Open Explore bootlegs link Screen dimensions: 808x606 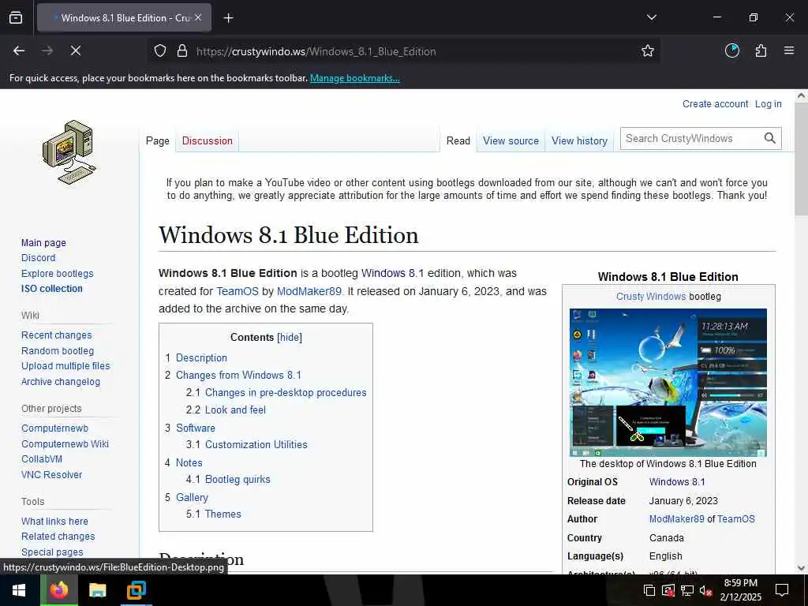(x=57, y=274)
